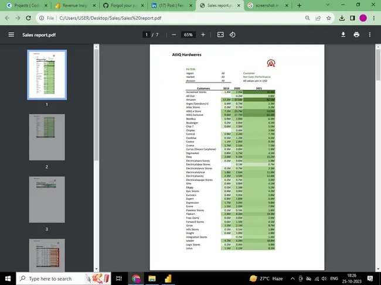Open page 3 thumbnail
Screen dimensions: 381x285
point(47,200)
